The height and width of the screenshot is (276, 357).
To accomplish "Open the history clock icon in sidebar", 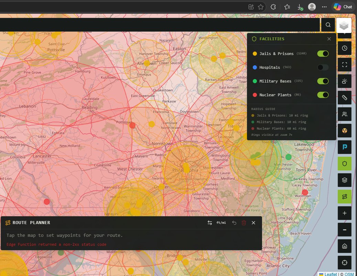I will point(345,48).
